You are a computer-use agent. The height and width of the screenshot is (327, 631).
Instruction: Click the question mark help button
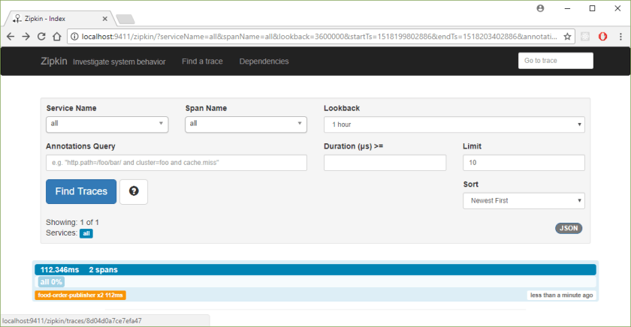134,192
